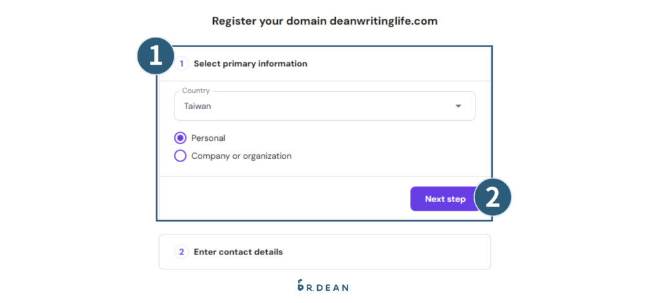This screenshot has height=303, width=646.
Task: Collapse the Select primary information header
Action: point(251,64)
